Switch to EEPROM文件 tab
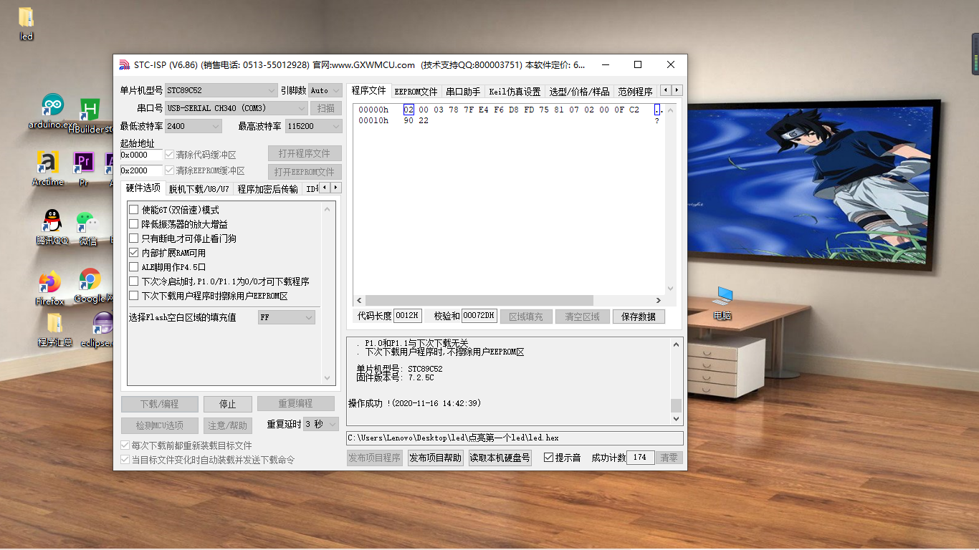This screenshot has width=979, height=550. (416, 92)
